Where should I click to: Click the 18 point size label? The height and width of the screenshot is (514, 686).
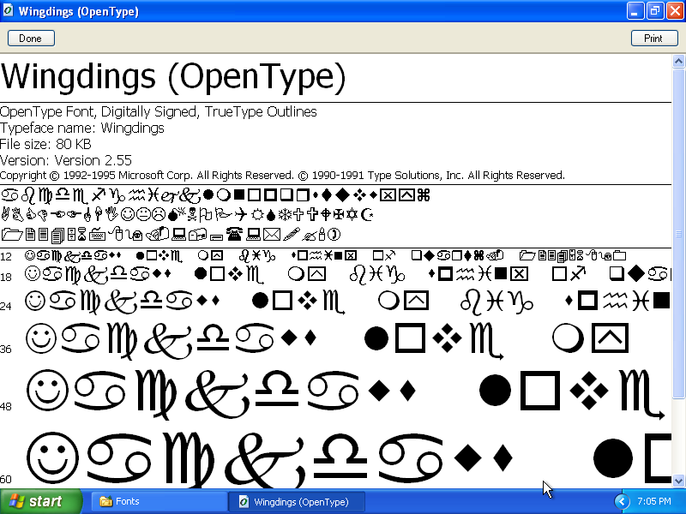tap(6, 277)
